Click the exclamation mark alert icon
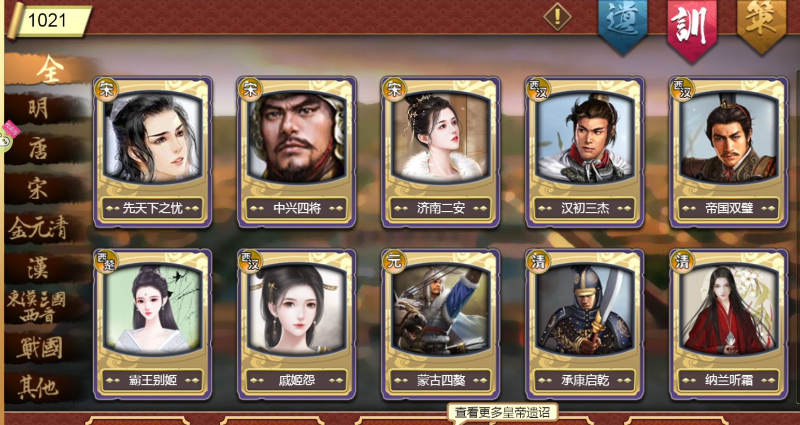Image resolution: width=800 pixels, height=425 pixels. pos(558,17)
